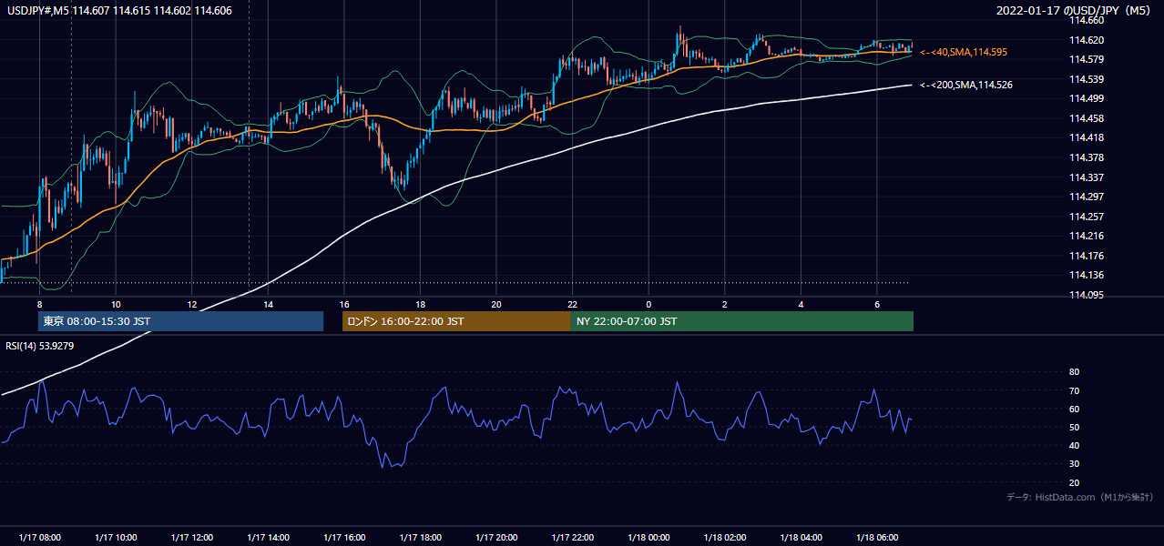Click RSI scale value 30
This screenshot has height=546, width=1164.
pyautogui.click(x=1074, y=464)
